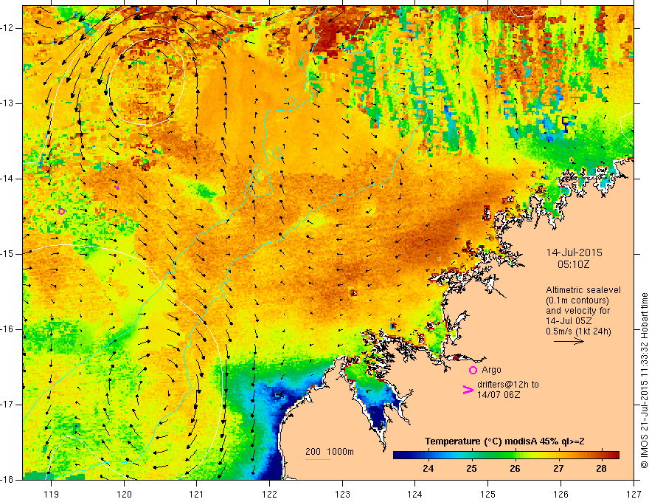Screen dimensions: 649x502
Task: Click the '127' longitude axis label
Action: (x=634, y=494)
